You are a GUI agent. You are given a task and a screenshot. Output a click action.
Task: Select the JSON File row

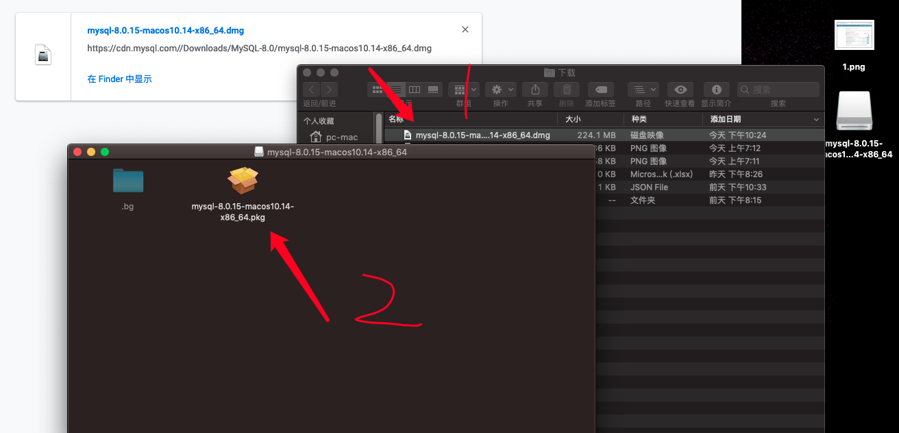click(709, 187)
